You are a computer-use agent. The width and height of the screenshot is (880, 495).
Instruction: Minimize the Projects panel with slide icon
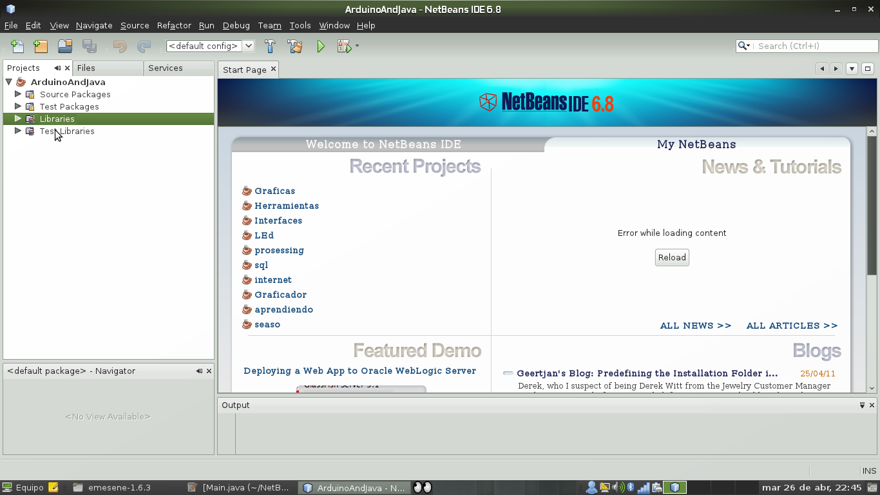pos(57,68)
